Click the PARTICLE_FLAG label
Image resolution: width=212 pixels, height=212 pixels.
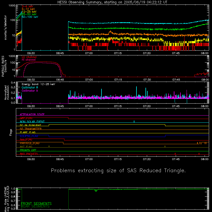(30, 143)
